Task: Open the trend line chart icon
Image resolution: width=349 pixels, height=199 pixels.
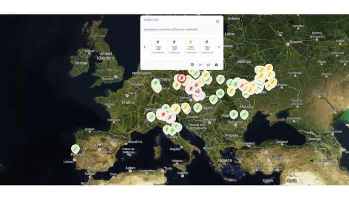Action: (200, 65)
